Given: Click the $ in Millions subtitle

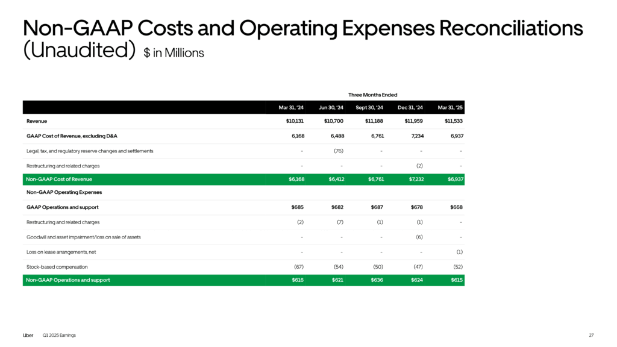Looking at the screenshot, I should click(174, 53).
